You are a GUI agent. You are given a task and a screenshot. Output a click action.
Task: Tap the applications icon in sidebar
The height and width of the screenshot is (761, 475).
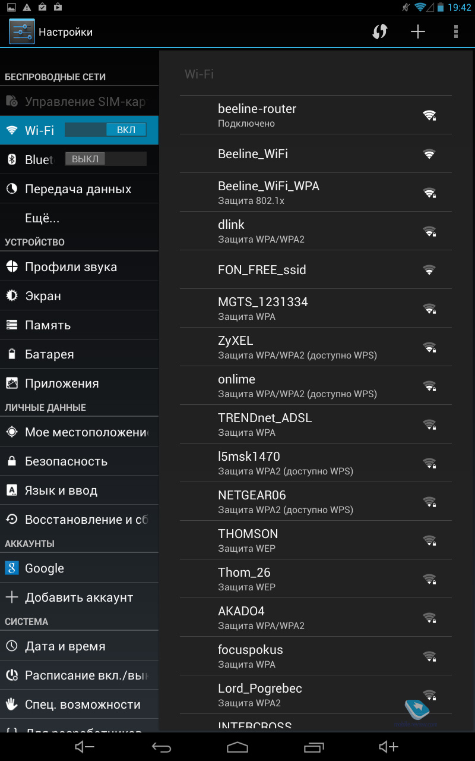[12, 383]
